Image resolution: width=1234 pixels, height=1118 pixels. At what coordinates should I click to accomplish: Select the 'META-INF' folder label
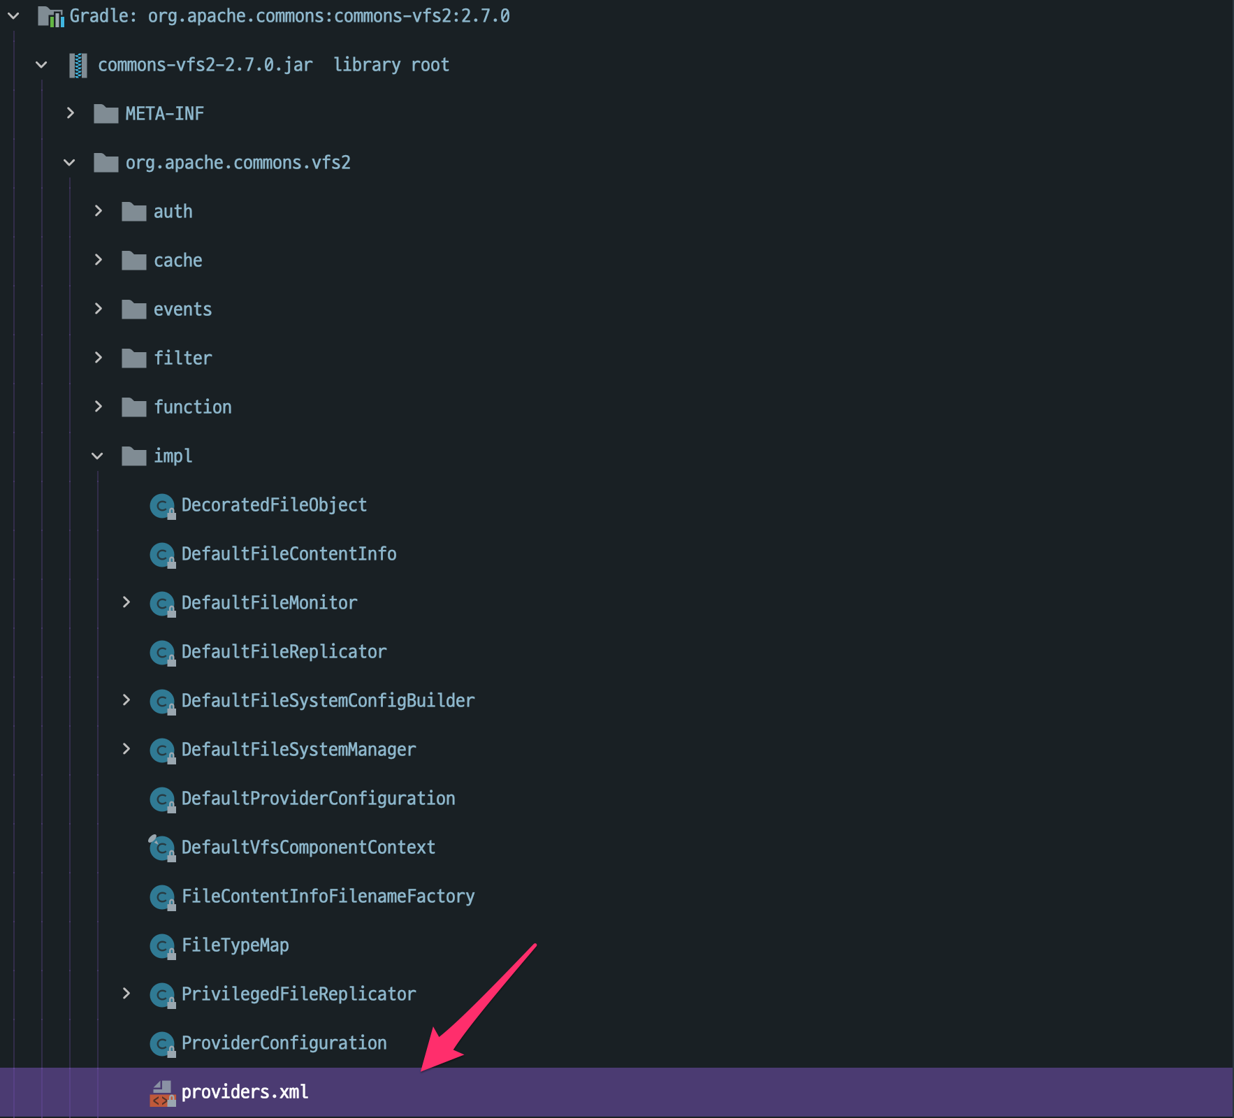[164, 113]
